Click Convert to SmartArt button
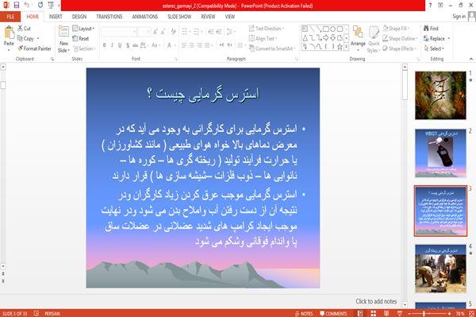476x317 pixels. tap(272, 48)
